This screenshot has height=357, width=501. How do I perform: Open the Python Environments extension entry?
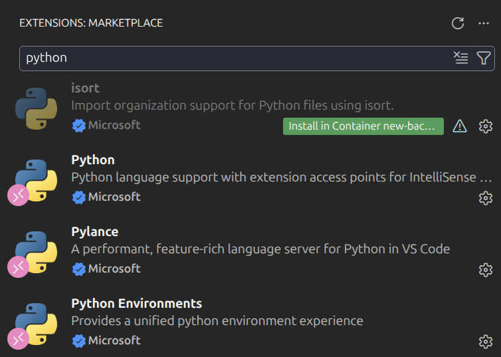pos(136,303)
